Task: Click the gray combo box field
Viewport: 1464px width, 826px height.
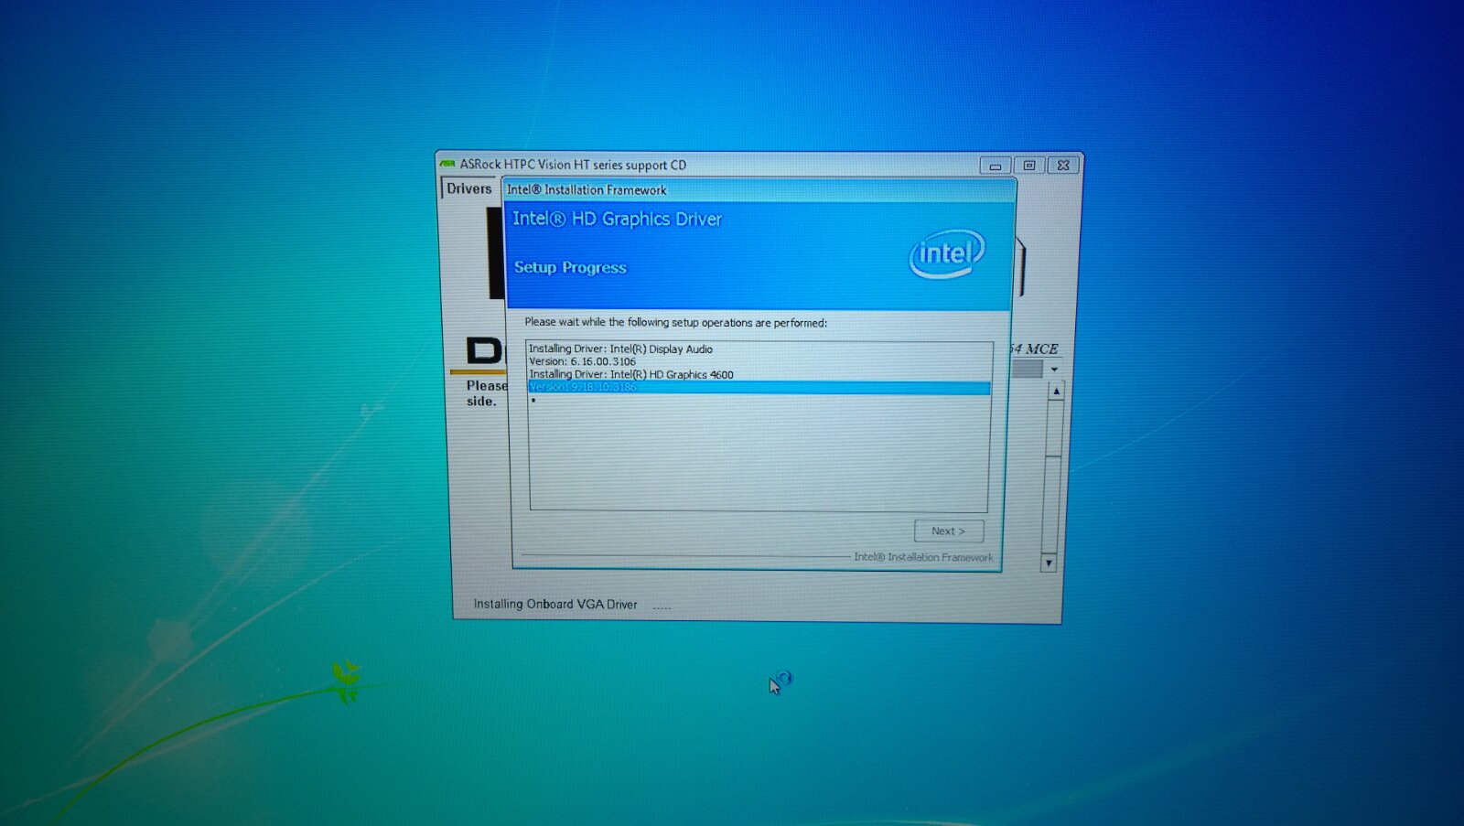Action: [1028, 370]
